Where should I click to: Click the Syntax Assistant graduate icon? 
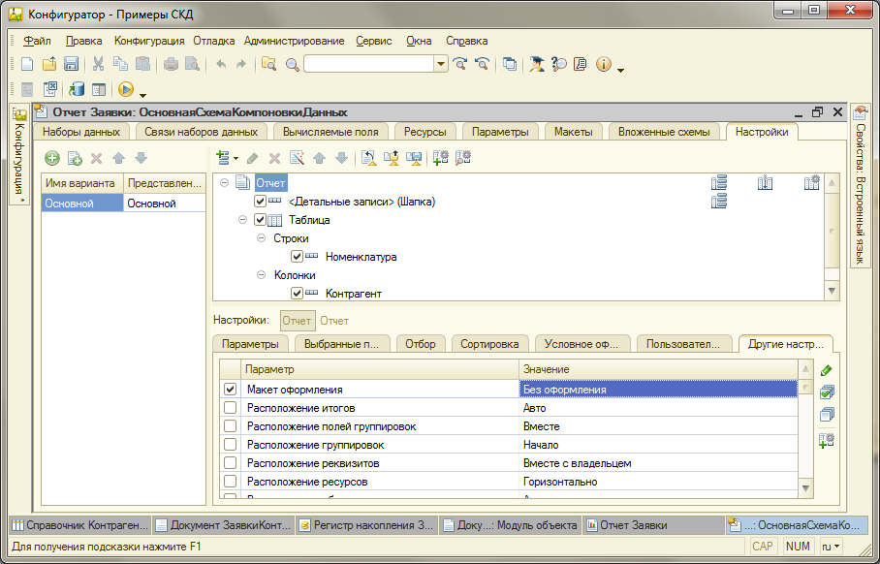click(x=537, y=64)
